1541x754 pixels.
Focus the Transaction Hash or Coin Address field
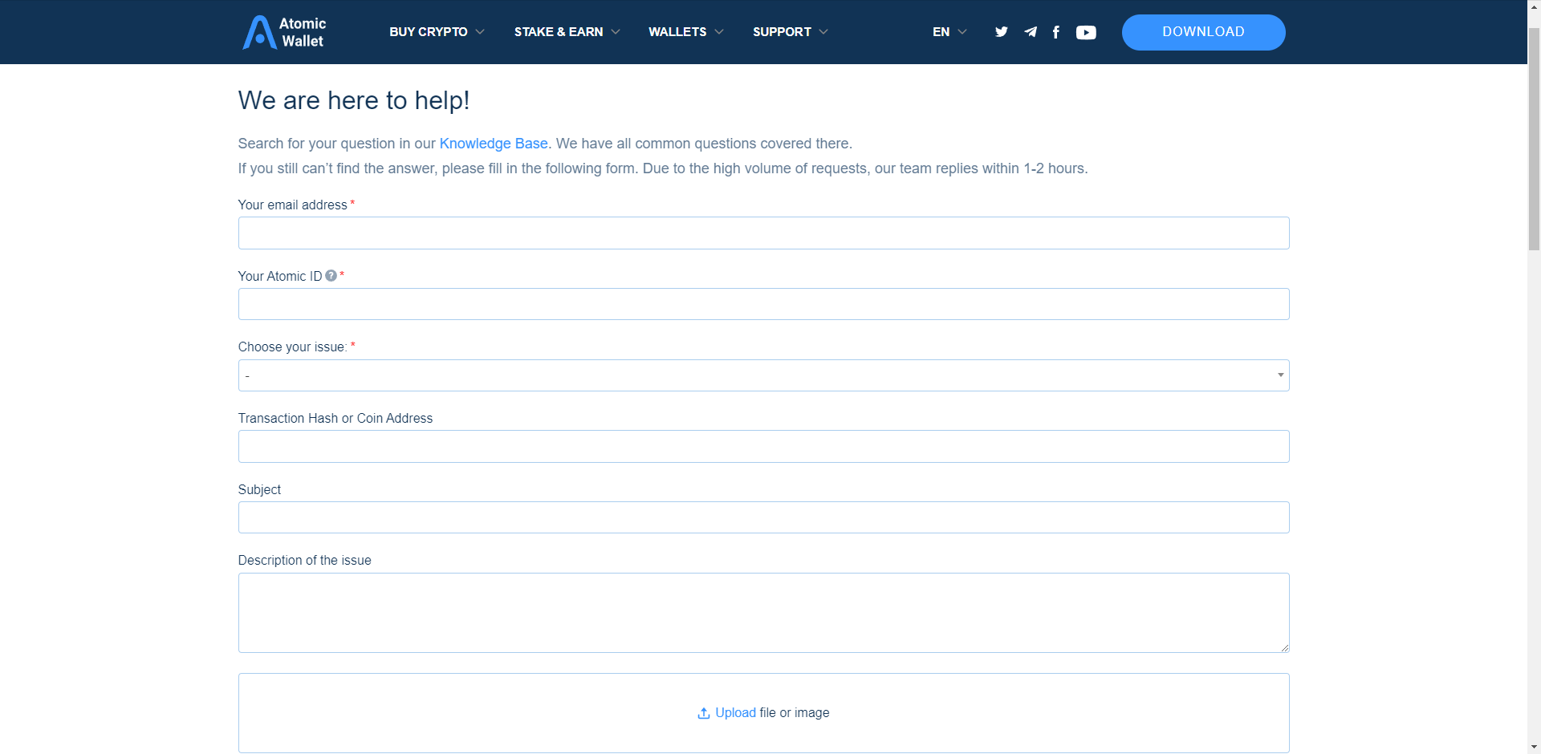pyautogui.click(x=763, y=447)
